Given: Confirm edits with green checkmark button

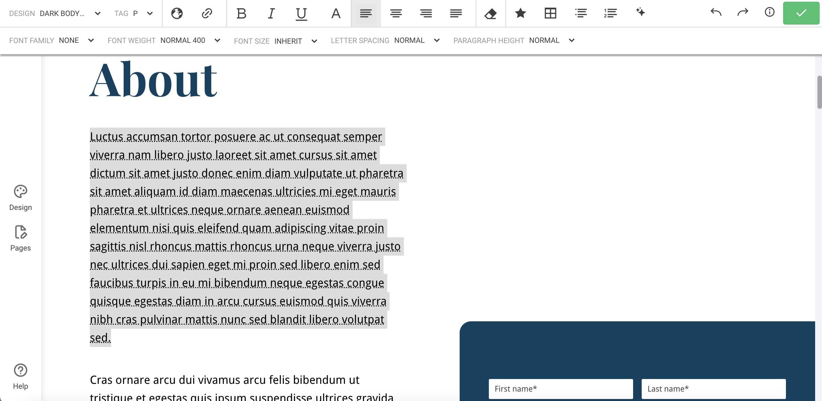Looking at the screenshot, I should click(801, 13).
